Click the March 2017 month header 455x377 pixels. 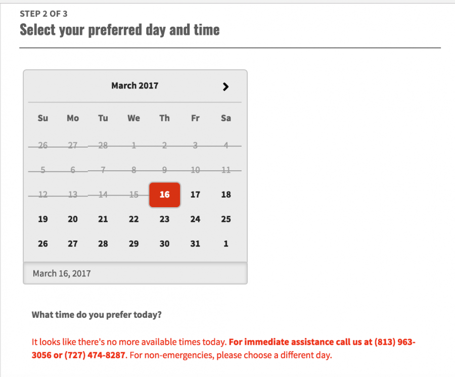pos(134,86)
